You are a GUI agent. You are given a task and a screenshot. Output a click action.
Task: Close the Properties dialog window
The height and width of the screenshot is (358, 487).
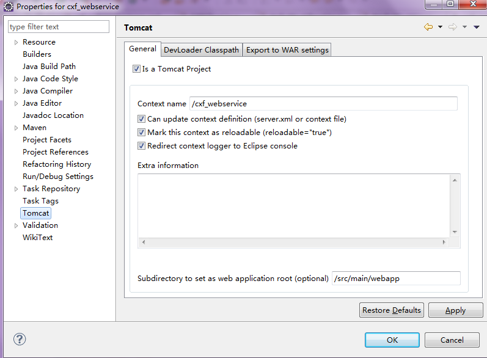pos(473,4)
